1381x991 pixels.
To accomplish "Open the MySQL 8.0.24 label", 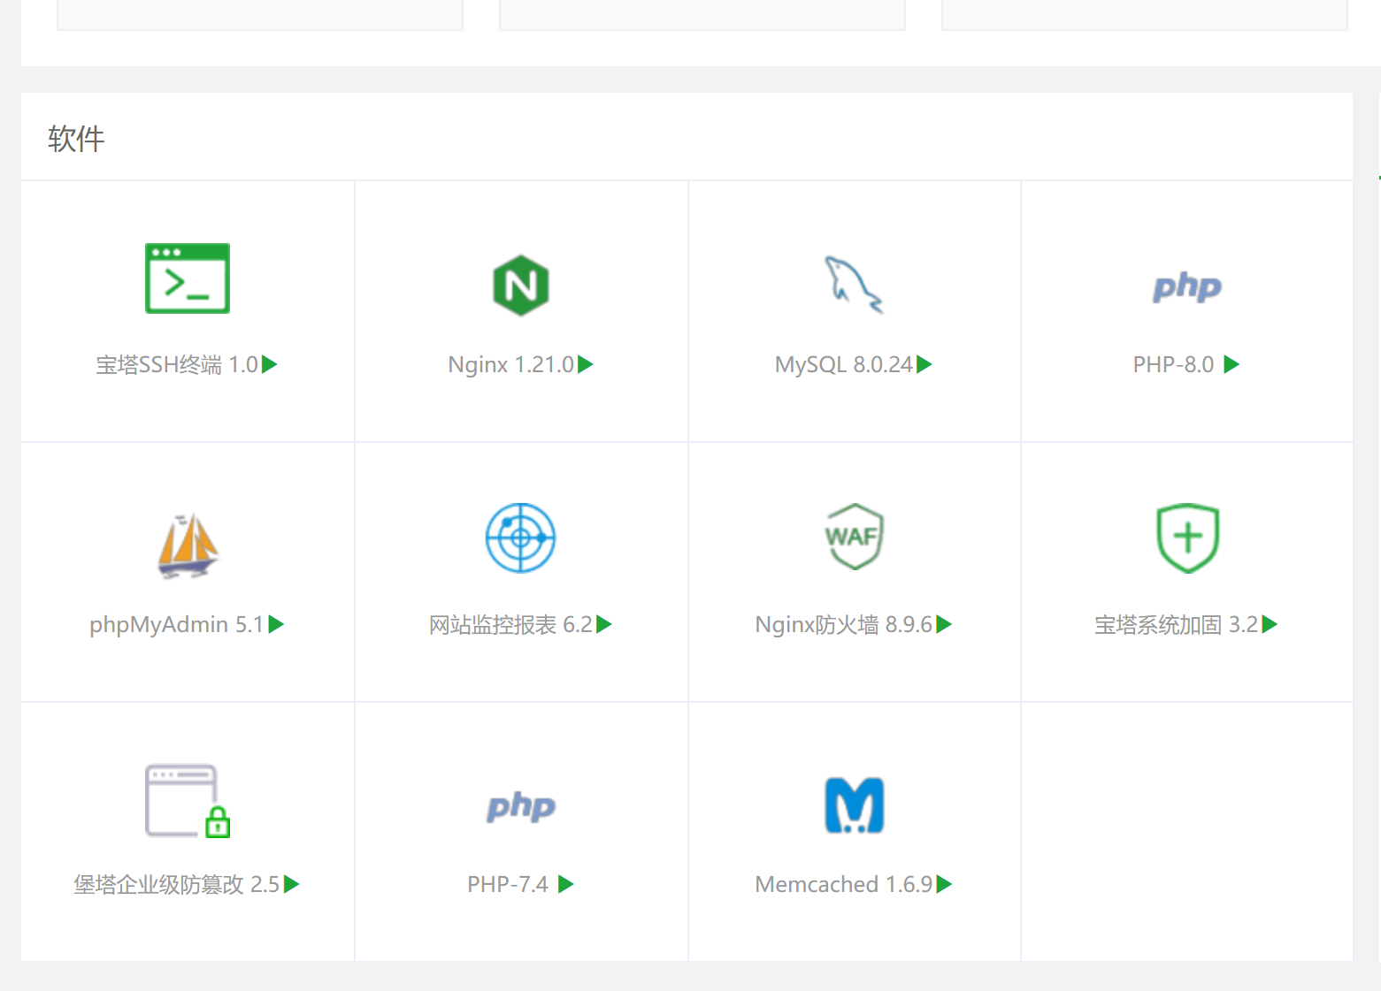I will pos(844,364).
